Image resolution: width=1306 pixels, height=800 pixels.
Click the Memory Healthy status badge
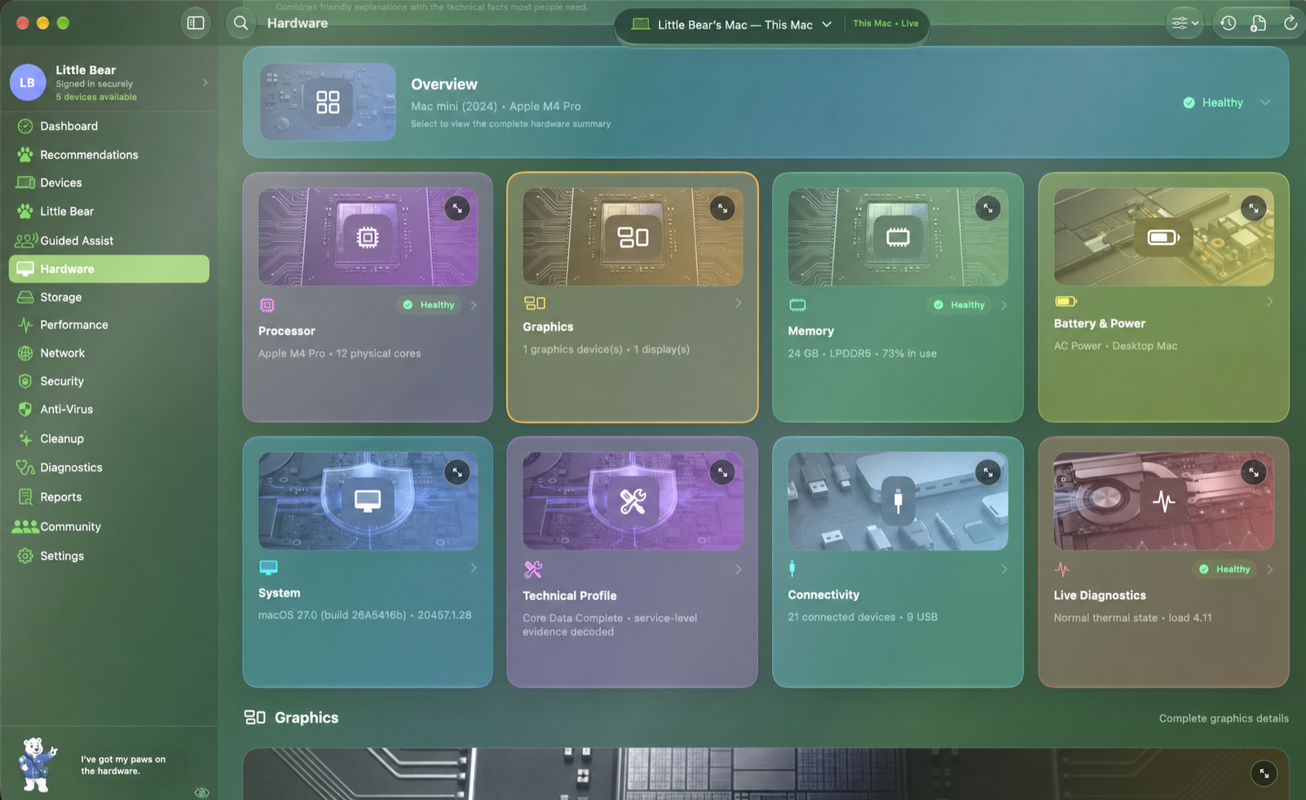pyautogui.click(x=960, y=305)
